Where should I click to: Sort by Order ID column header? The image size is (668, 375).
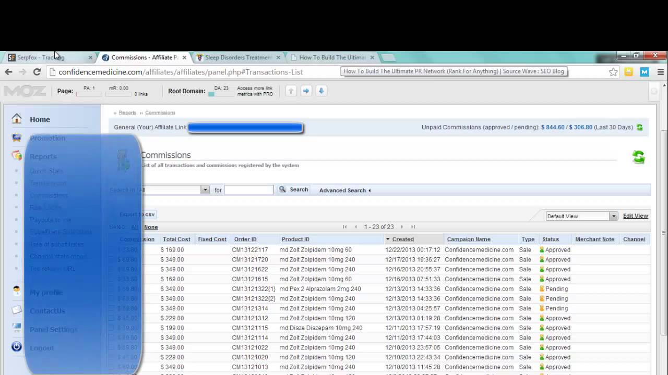coord(245,239)
